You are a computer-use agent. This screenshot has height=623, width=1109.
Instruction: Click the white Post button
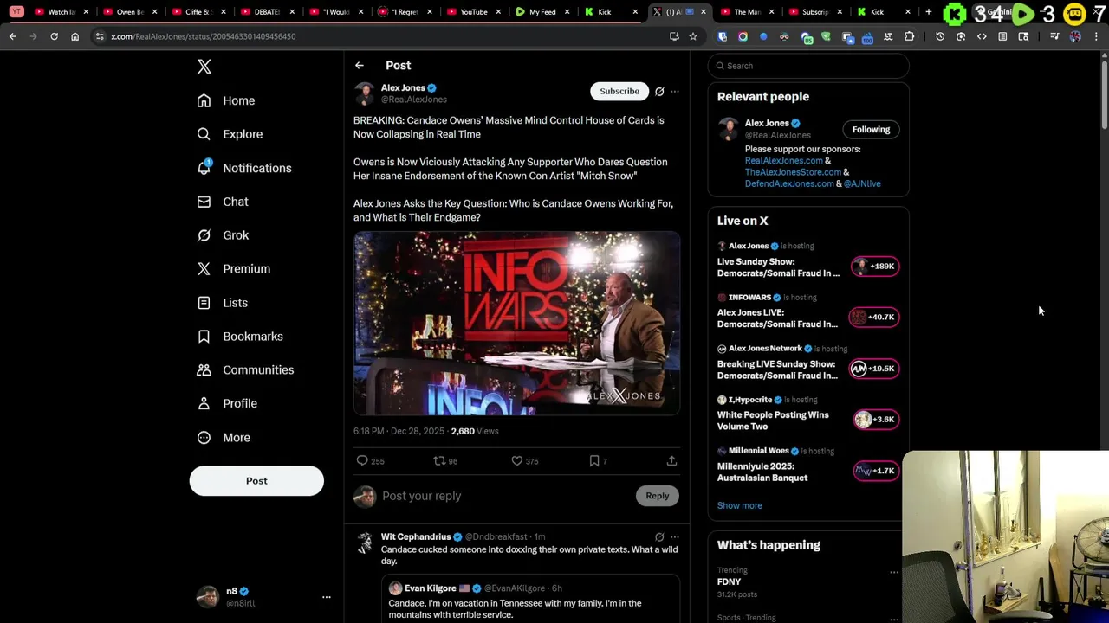pyautogui.click(x=256, y=481)
